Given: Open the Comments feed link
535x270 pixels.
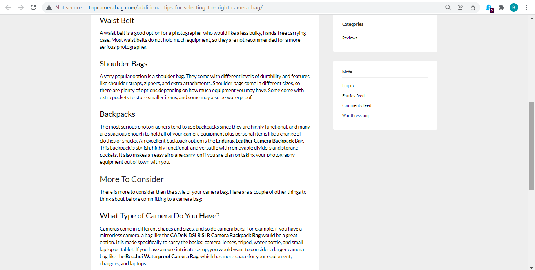Looking at the screenshot, I should point(357,105).
